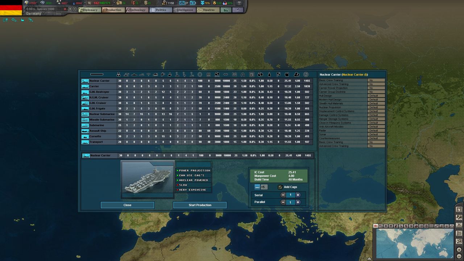Viewport: 464px width, 261px height.
Task: Select the Corvette row
Action: (x=196, y=136)
